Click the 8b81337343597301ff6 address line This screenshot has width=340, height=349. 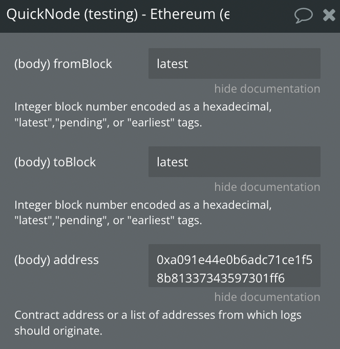point(221,278)
